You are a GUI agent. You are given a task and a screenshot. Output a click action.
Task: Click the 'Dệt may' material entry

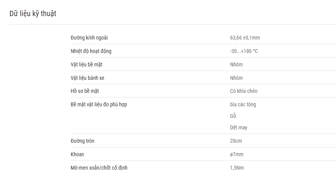click(x=239, y=128)
